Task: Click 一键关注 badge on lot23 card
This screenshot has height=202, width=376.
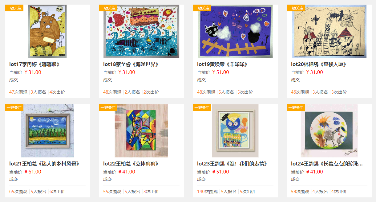Action: click(202, 107)
